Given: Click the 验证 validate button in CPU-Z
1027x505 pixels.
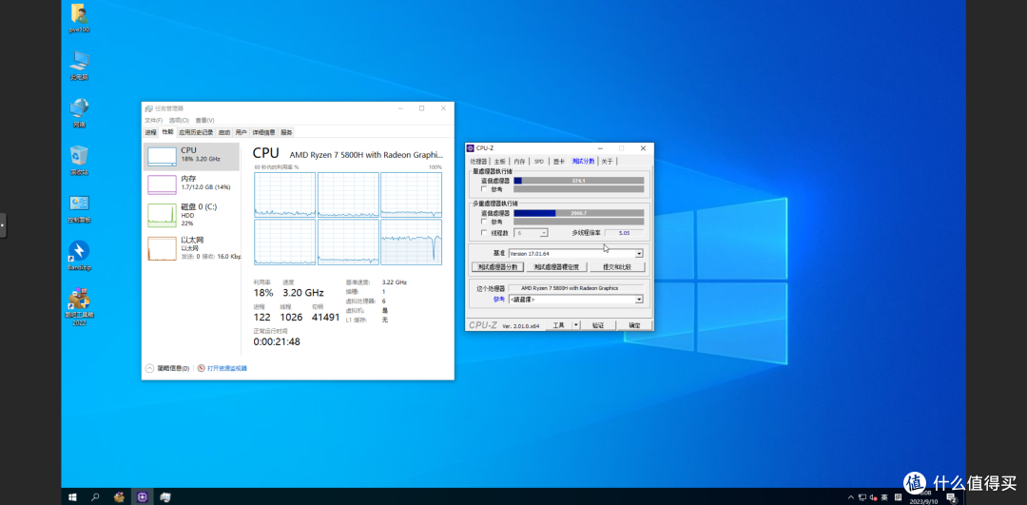Looking at the screenshot, I should point(597,325).
